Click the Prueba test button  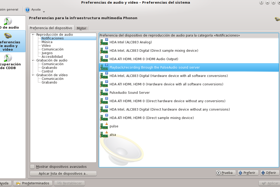tap(226, 173)
